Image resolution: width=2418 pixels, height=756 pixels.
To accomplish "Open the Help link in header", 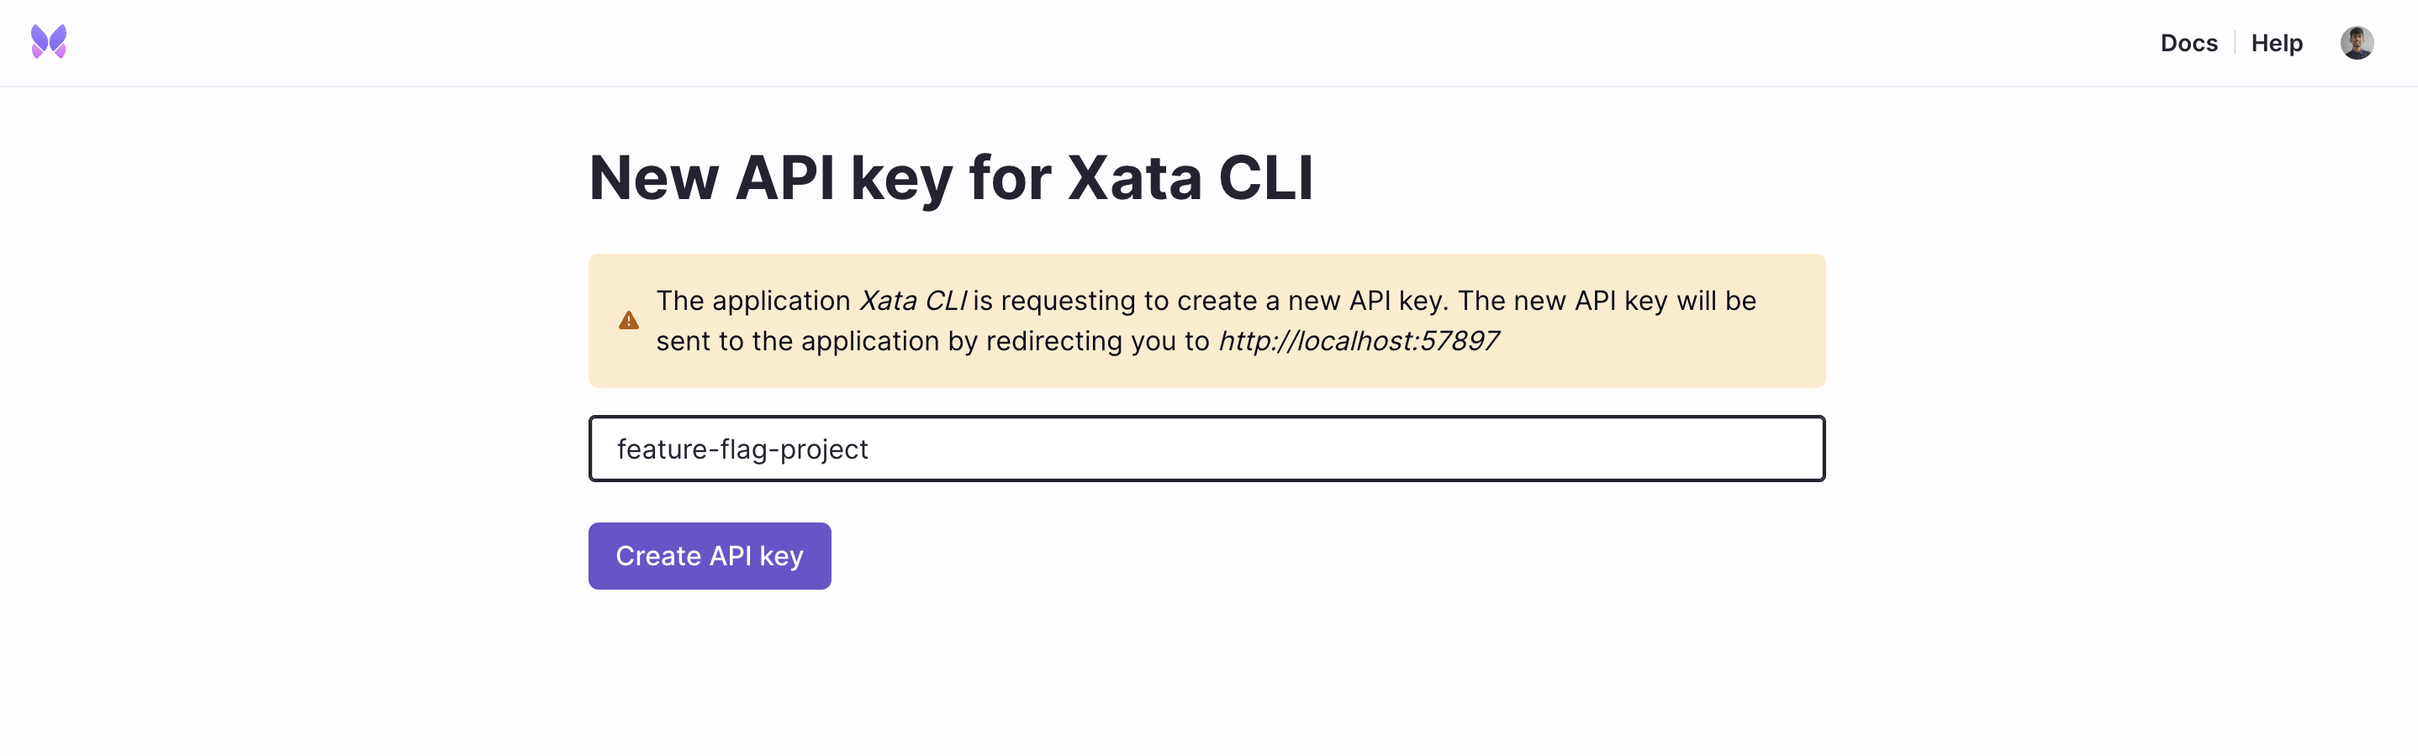I will coord(2276,43).
